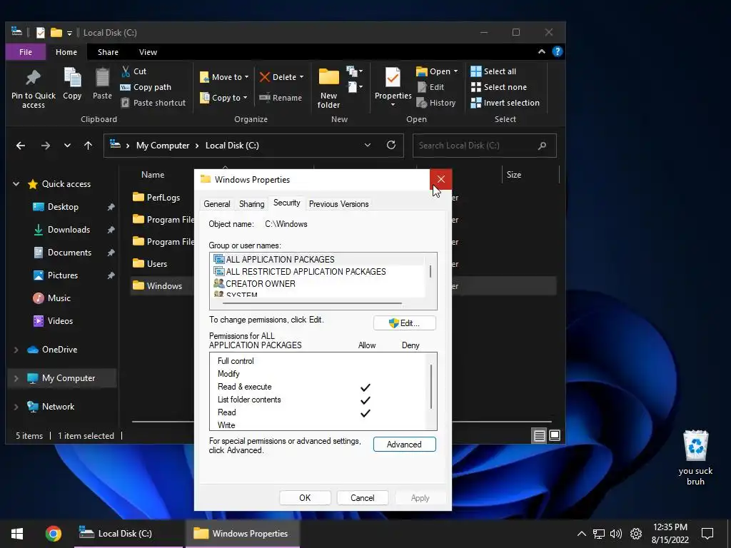
Task: Expand the address bar history dropdown
Action: coord(368,145)
